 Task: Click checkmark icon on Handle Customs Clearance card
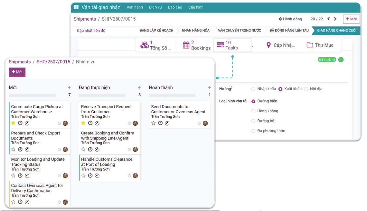pos(97,176)
